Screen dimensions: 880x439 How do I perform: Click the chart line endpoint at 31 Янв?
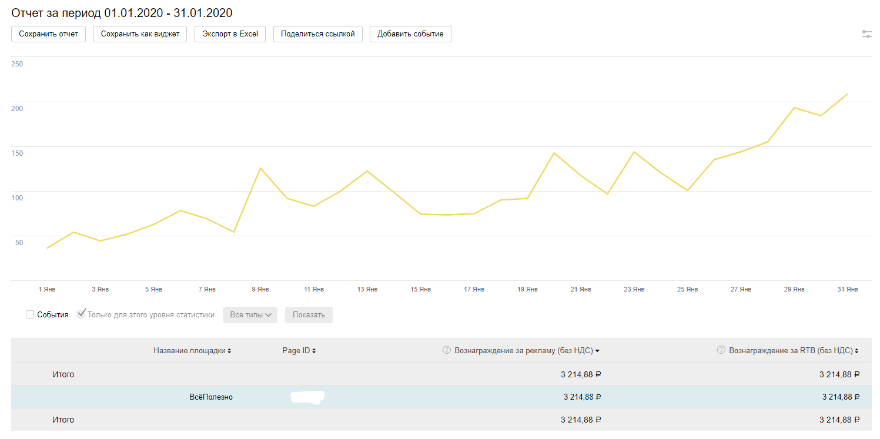tap(847, 94)
